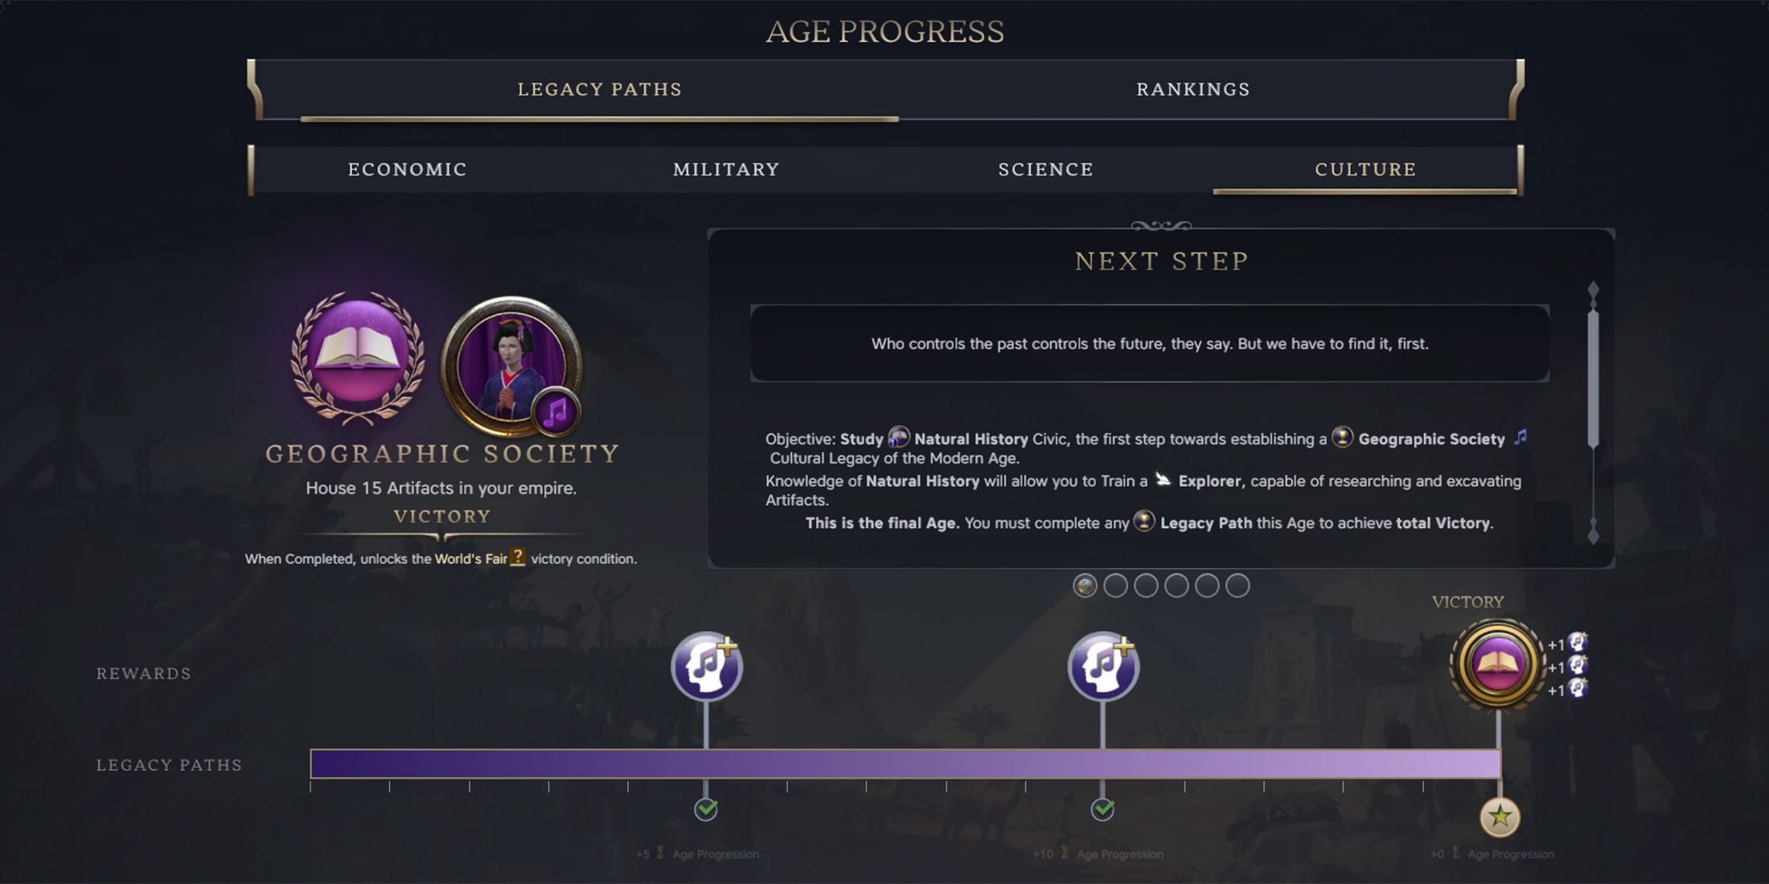Click the golden Victory reward medallion

pyautogui.click(x=1497, y=664)
